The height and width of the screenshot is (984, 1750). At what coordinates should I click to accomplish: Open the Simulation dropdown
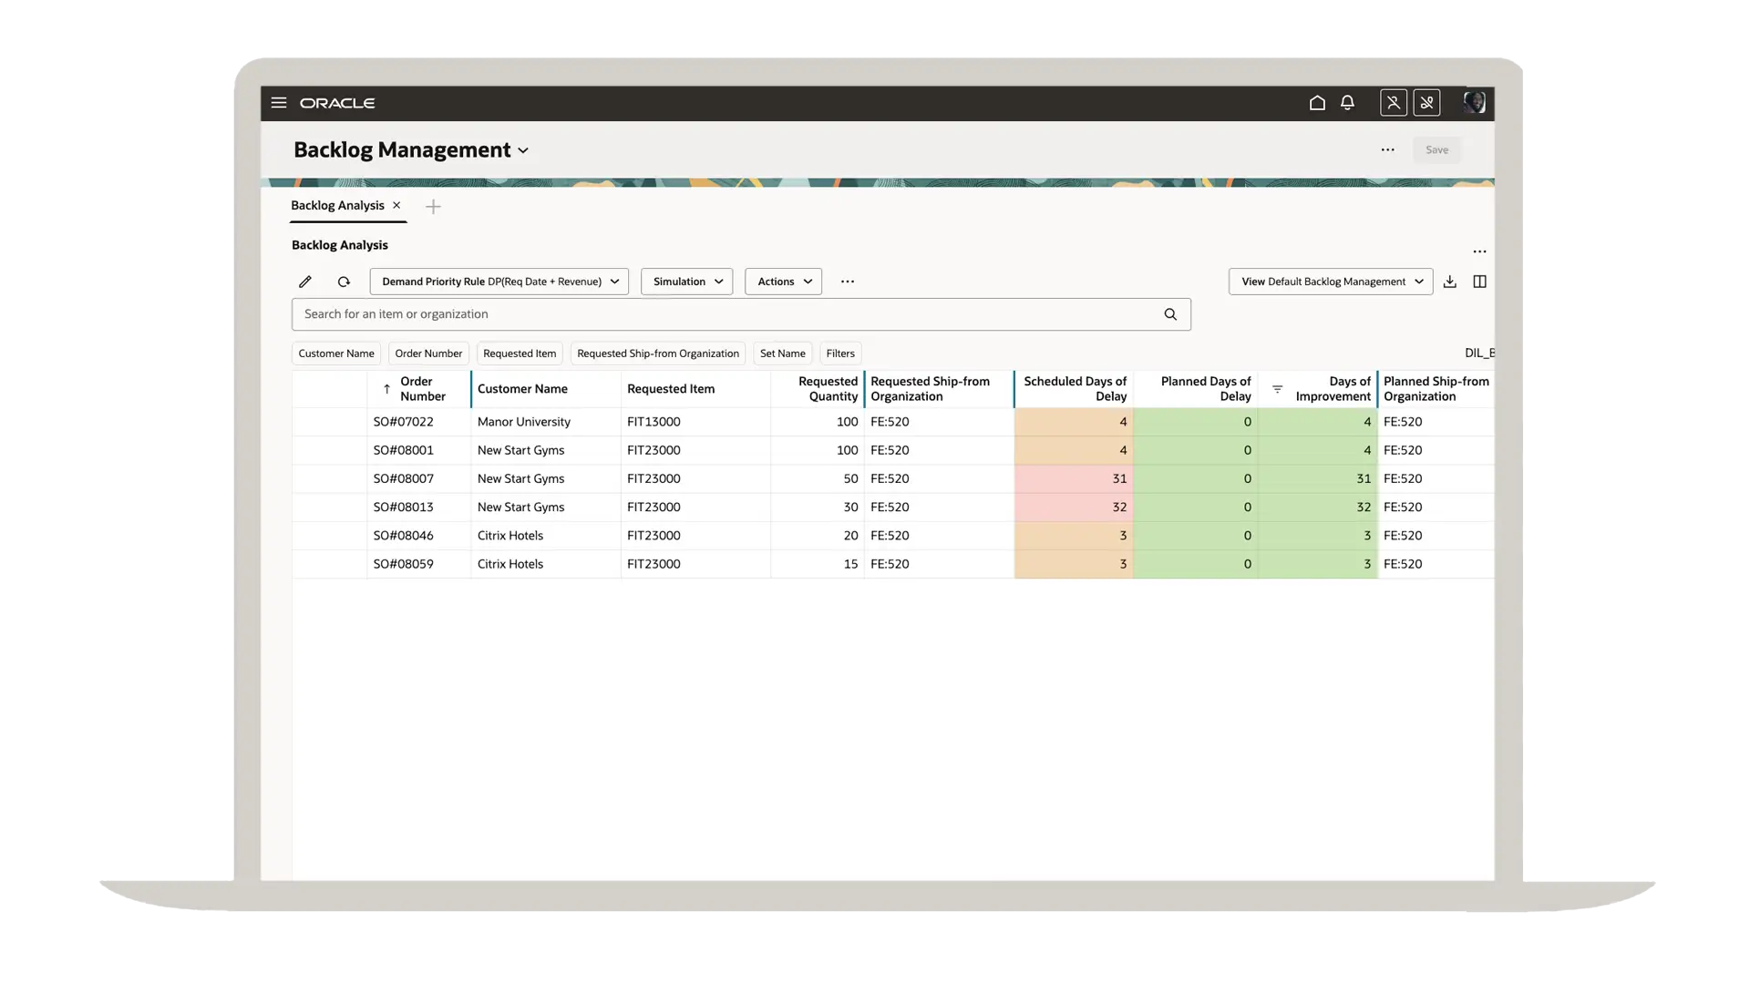687,282
